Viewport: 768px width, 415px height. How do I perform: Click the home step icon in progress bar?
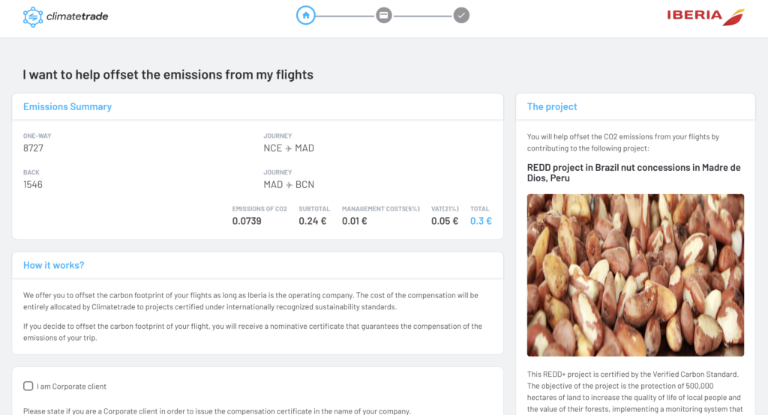pyautogui.click(x=306, y=15)
